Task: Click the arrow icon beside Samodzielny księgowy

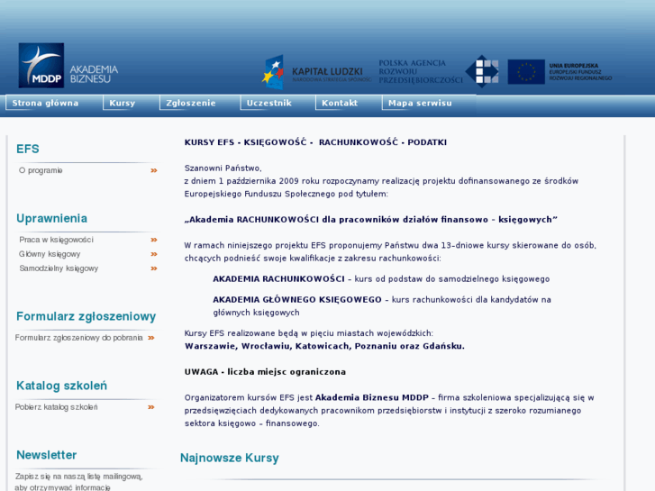Action: point(154,268)
